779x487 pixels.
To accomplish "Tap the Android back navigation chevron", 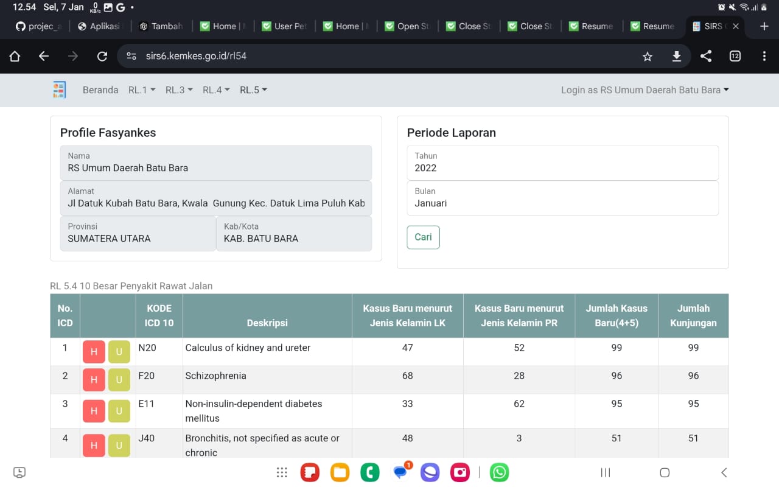I will coord(724,472).
